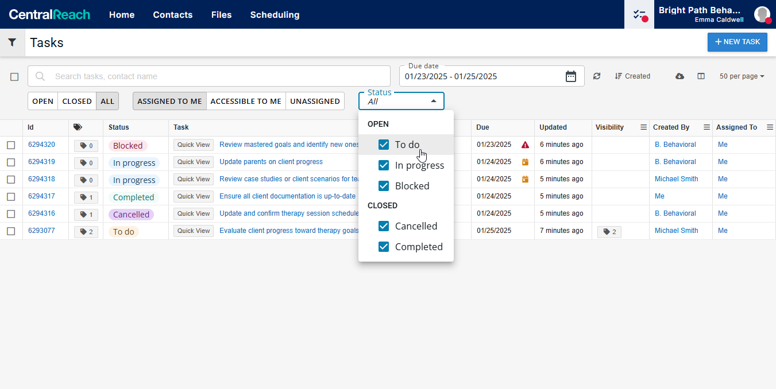Viewport: 776px width, 389px height.
Task: Select checkbox for task 6294320
Action: [11, 145]
